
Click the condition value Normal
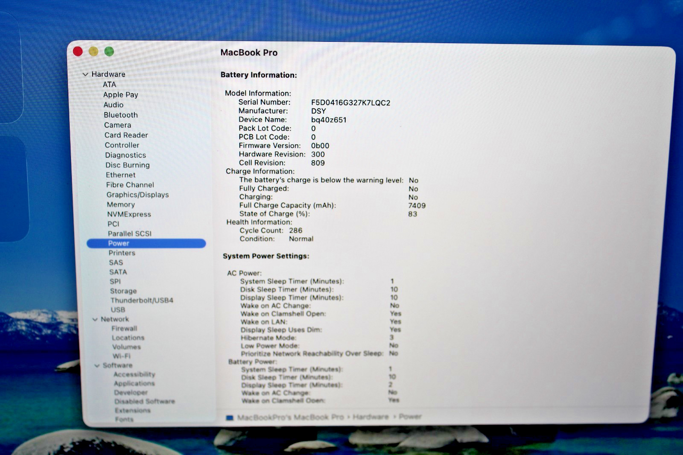click(x=301, y=239)
